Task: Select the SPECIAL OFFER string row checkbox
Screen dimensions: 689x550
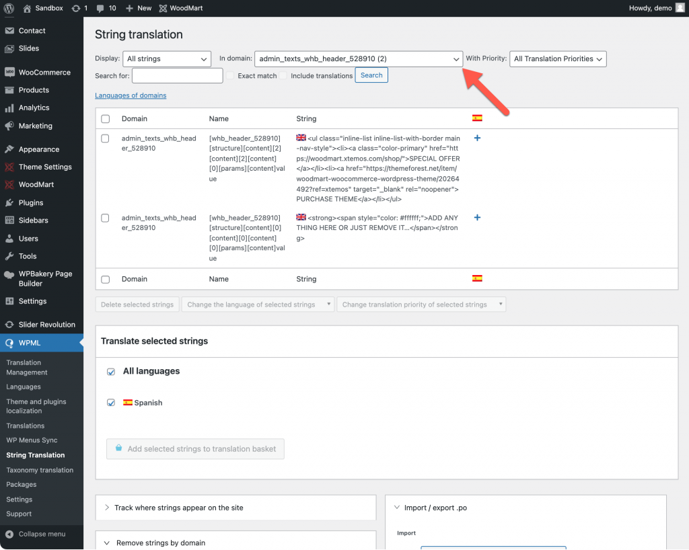Action: (x=105, y=139)
